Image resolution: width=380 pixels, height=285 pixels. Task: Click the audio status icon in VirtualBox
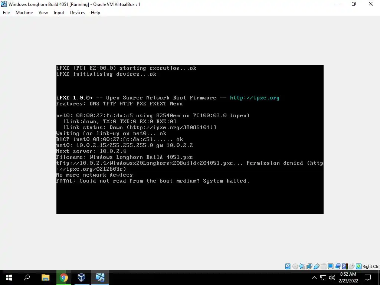(x=302, y=266)
